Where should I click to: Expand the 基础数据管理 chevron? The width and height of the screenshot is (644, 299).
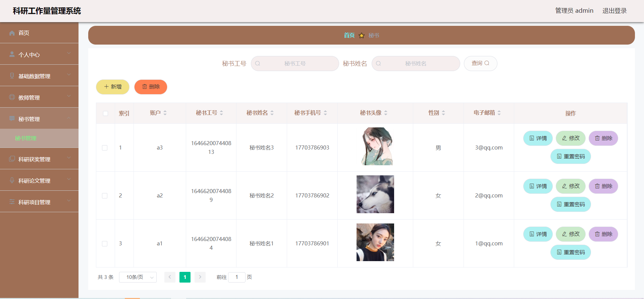(69, 74)
